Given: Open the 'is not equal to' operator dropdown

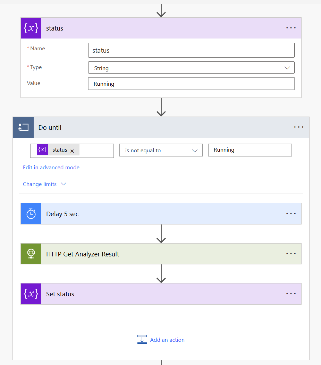Looking at the screenshot, I should point(161,150).
